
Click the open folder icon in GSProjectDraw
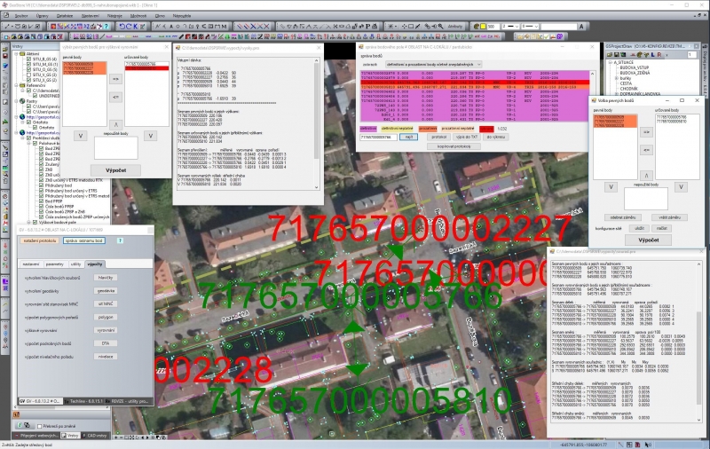coord(611,54)
